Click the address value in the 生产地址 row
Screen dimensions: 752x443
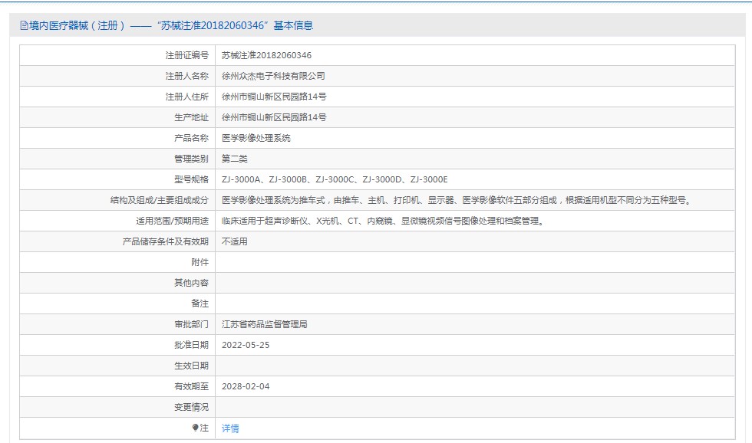[274, 117]
